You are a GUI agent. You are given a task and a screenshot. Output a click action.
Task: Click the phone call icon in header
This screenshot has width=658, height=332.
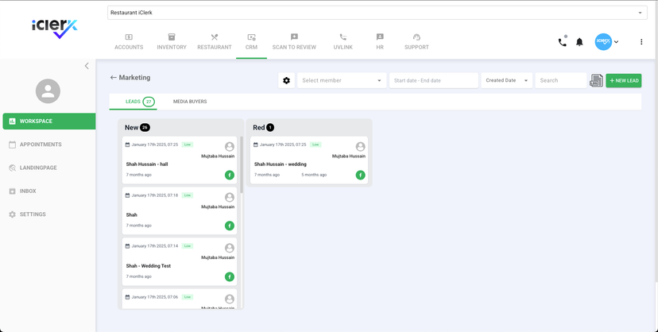click(x=562, y=42)
